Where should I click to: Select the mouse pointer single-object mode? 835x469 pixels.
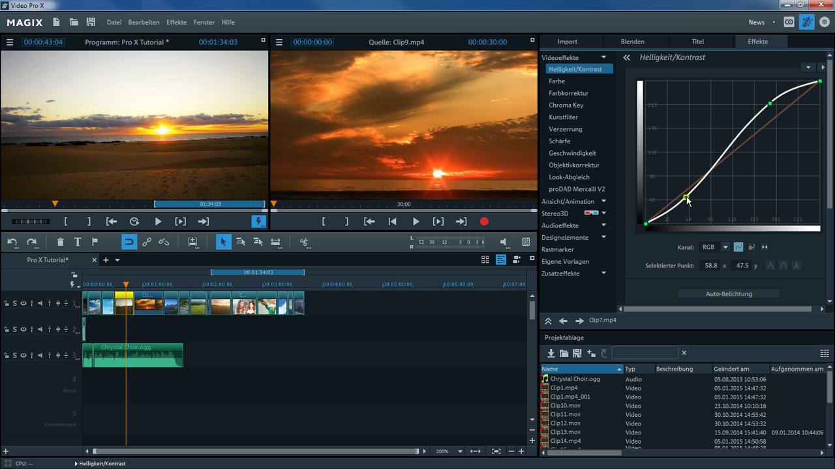point(223,242)
